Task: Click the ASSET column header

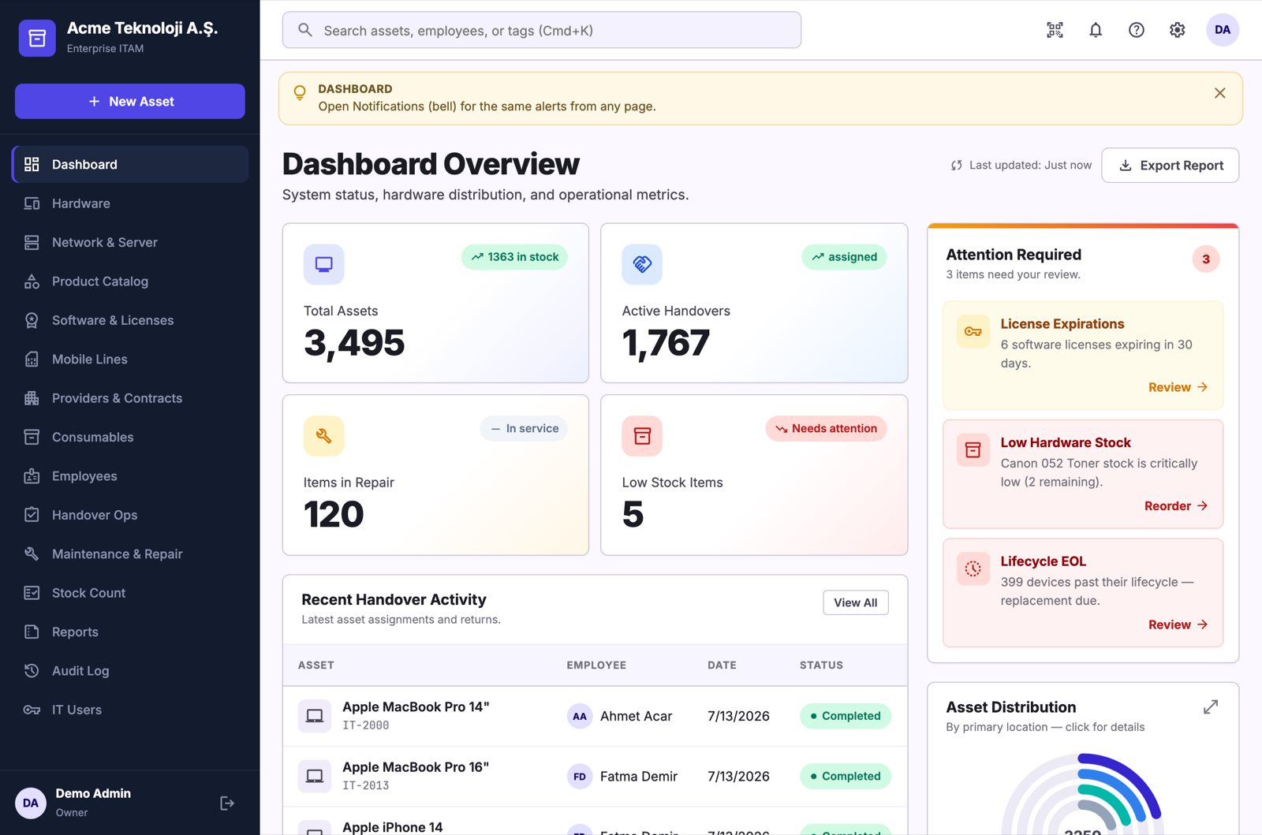Action: pyautogui.click(x=316, y=665)
